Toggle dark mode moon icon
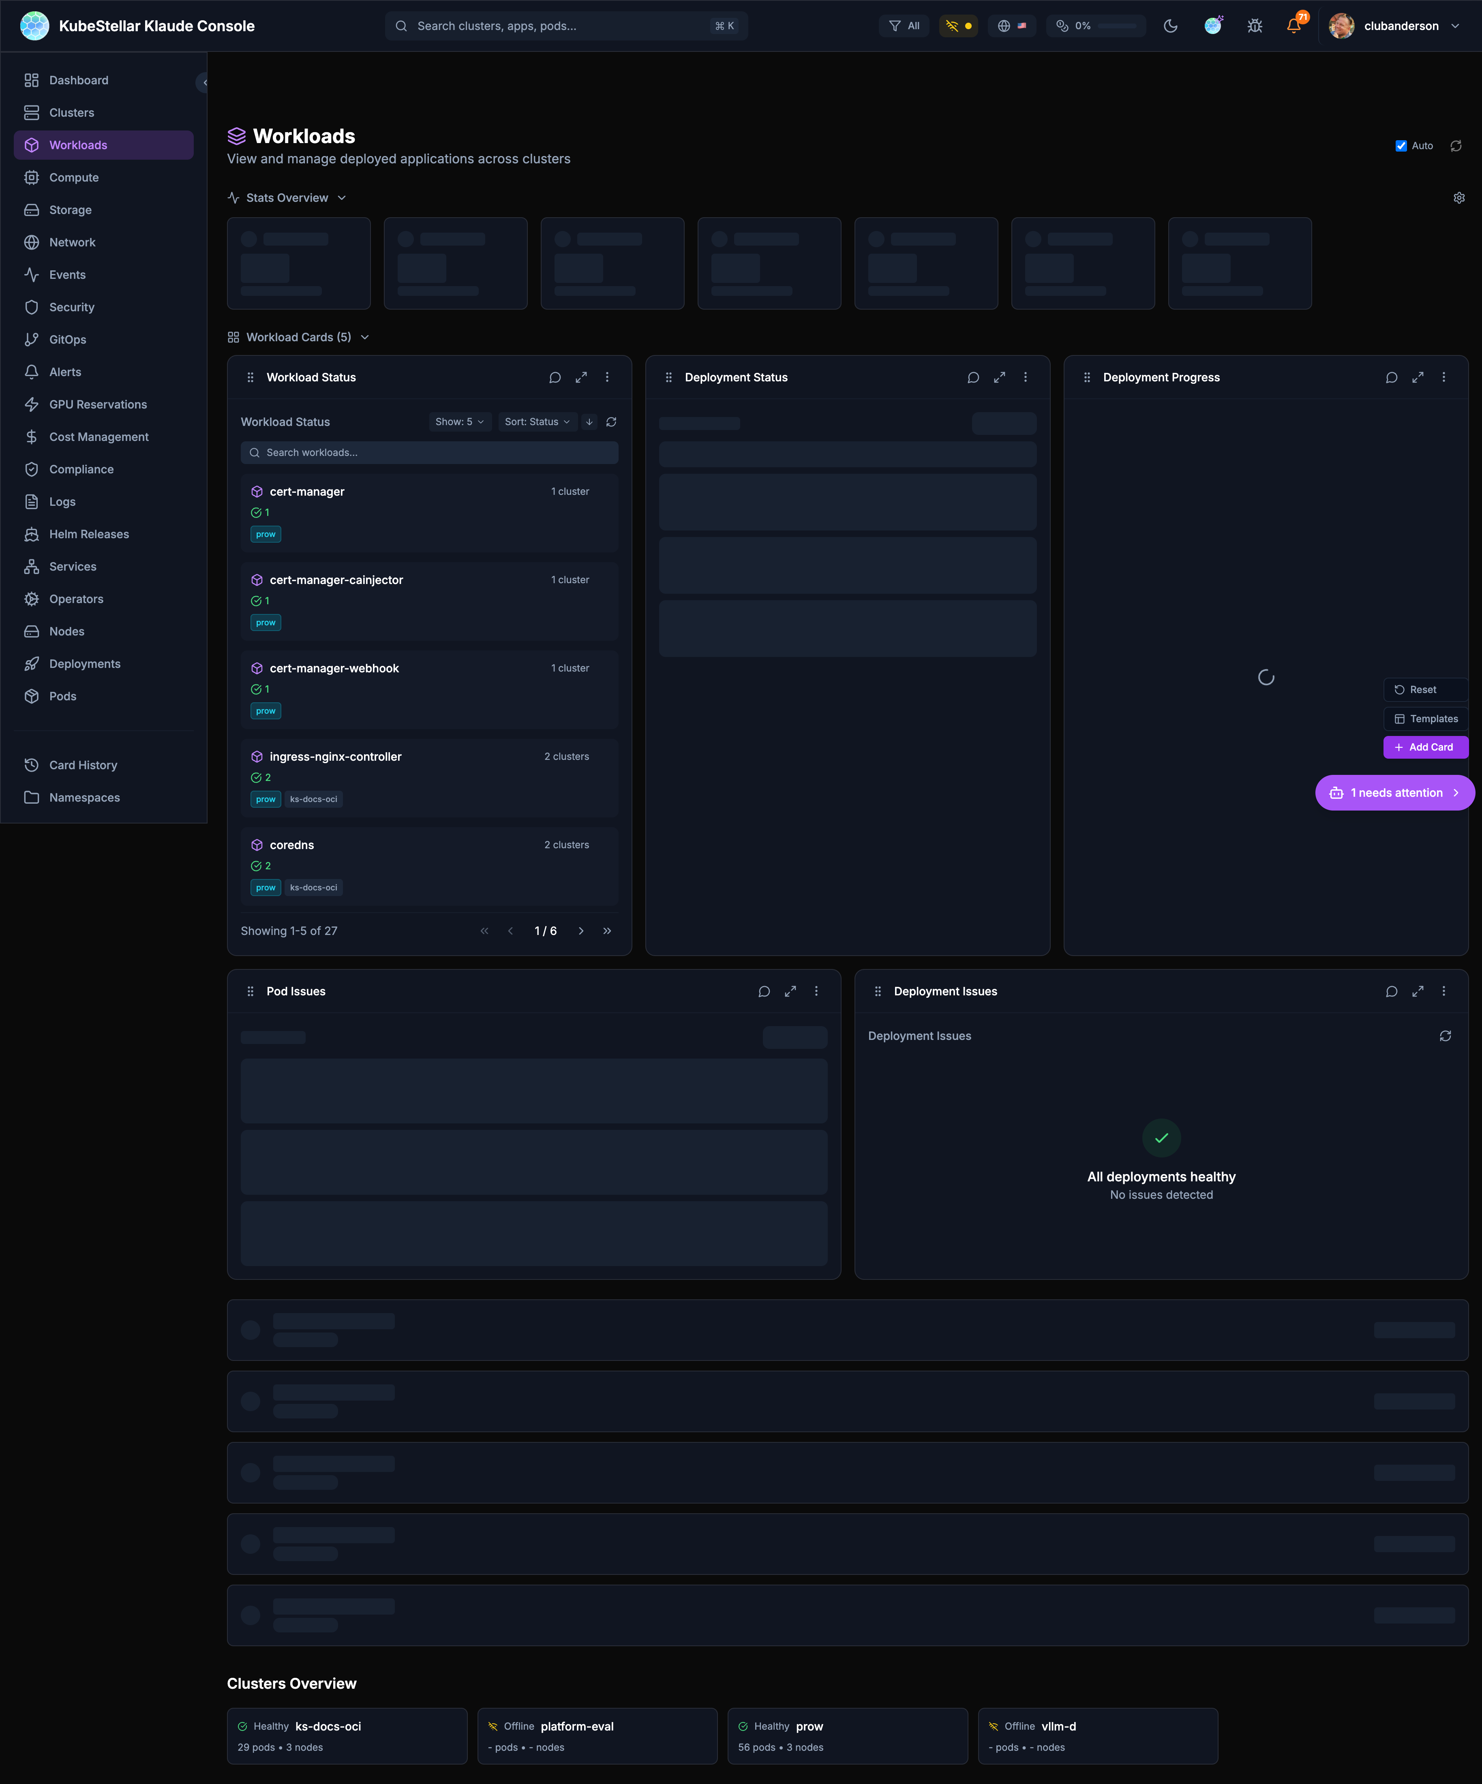This screenshot has width=1482, height=1784. (x=1170, y=26)
